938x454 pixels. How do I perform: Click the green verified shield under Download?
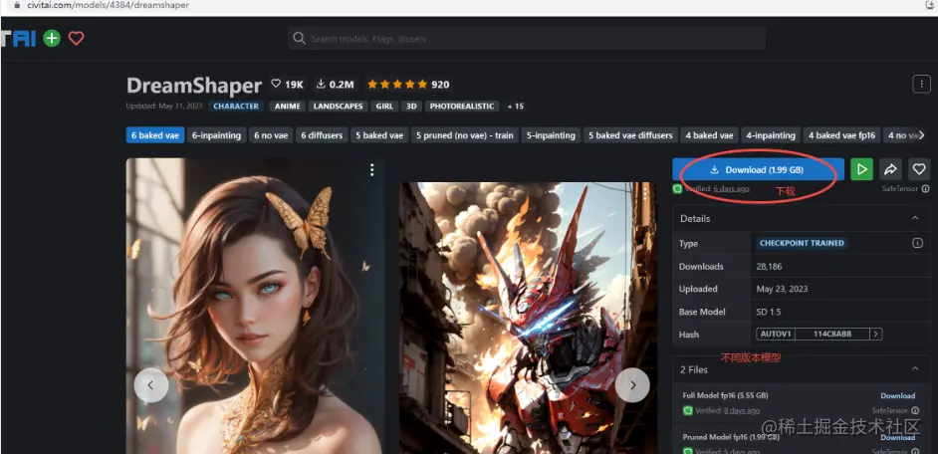[x=677, y=188]
